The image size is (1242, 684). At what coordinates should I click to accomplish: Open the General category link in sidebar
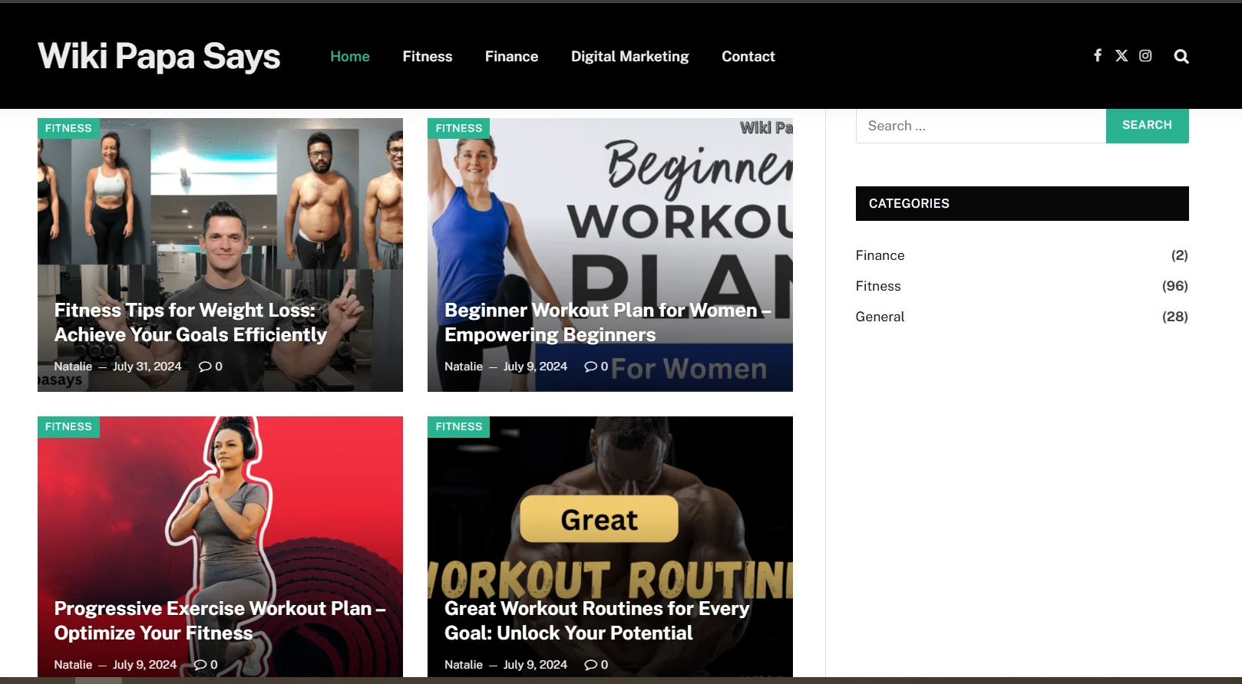pos(880,317)
